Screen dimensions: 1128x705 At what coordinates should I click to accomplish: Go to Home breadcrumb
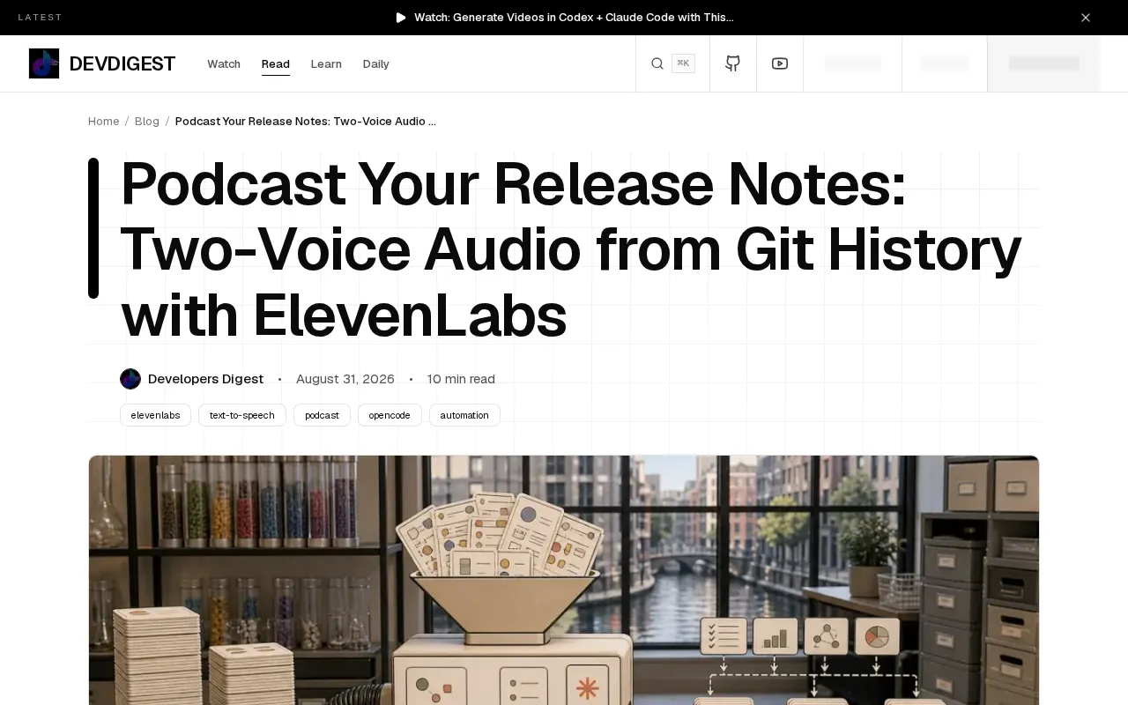pyautogui.click(x=104, y=121)
